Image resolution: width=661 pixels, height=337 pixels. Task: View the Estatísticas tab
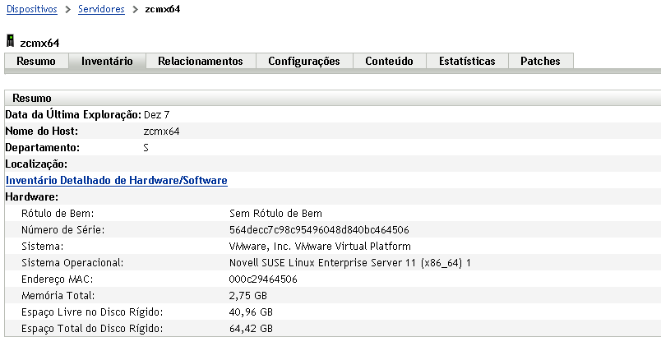(x=467, y=61)
